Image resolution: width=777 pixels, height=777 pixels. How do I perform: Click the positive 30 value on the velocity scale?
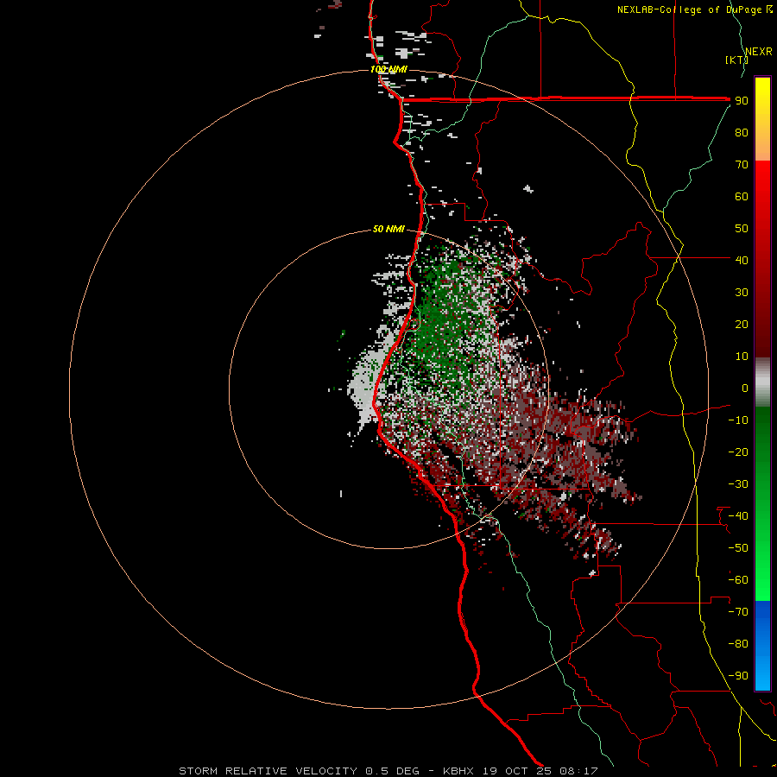[742, 293]
